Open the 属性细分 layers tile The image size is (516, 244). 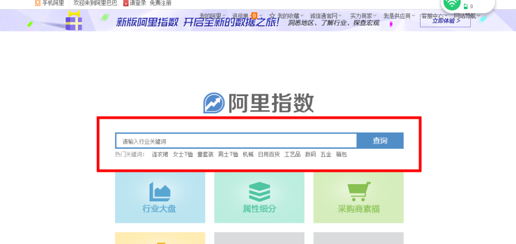pyautogui.click(x=259, y=197)
